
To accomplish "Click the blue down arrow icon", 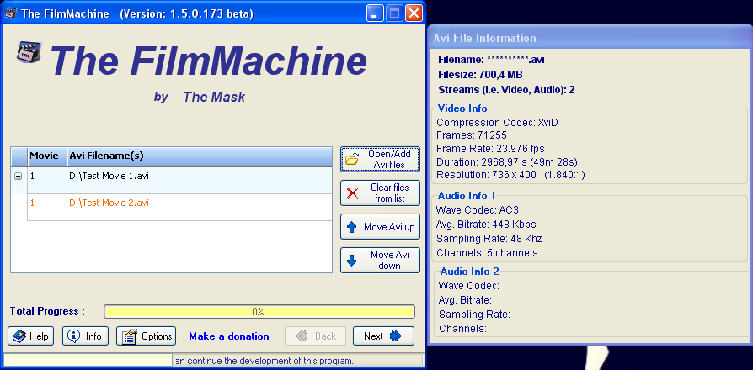I will click(x=352, y=261).
